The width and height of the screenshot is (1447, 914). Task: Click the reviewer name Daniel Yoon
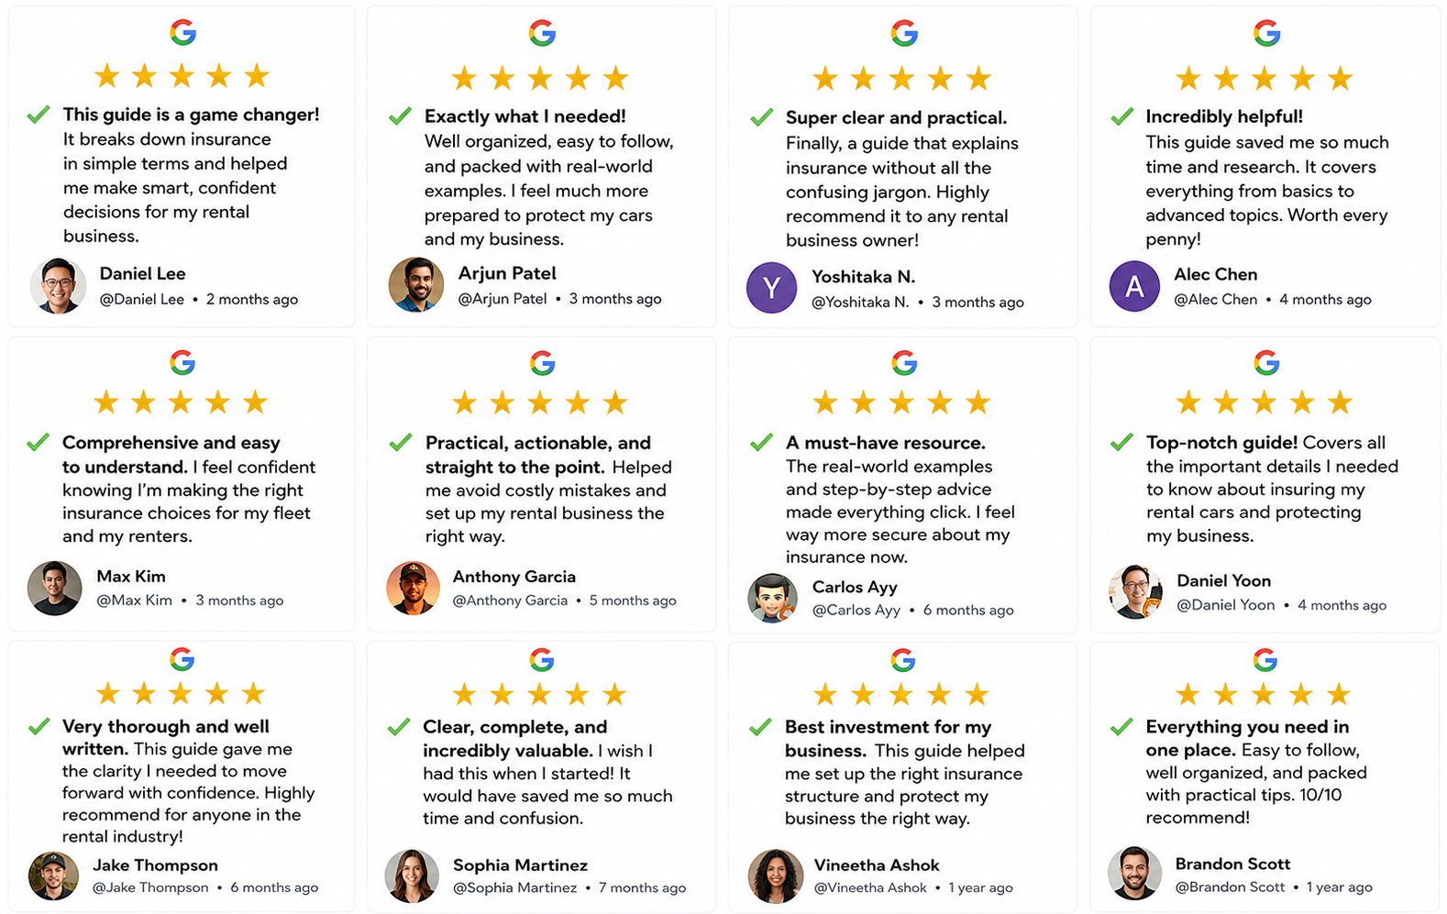tap(1223, 580)
